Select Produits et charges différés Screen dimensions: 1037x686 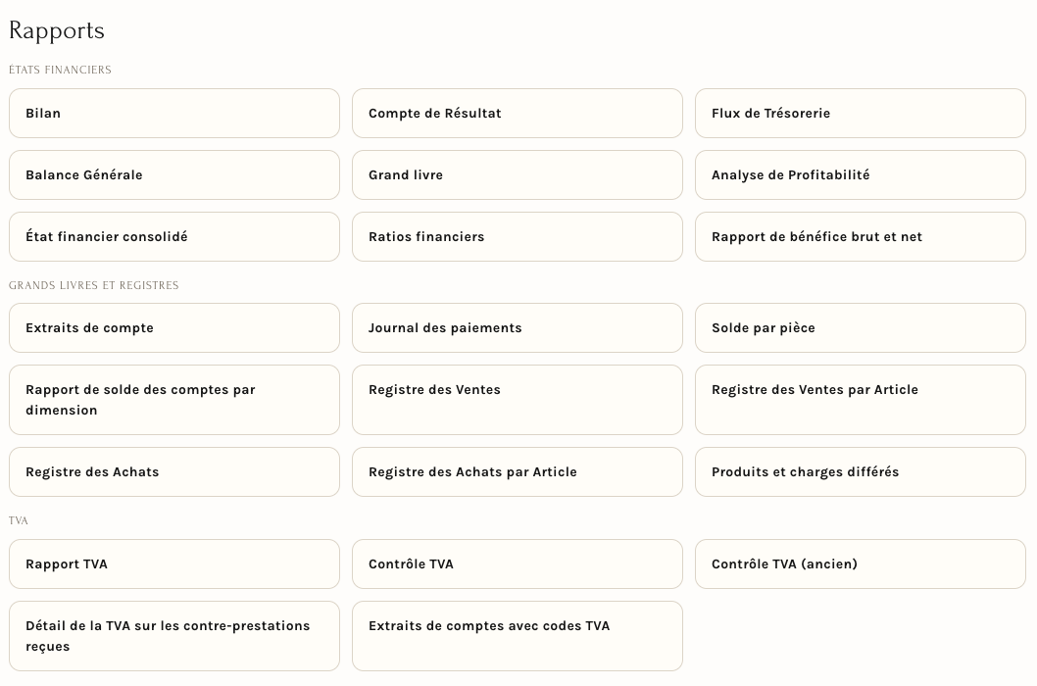pos(861,471)
